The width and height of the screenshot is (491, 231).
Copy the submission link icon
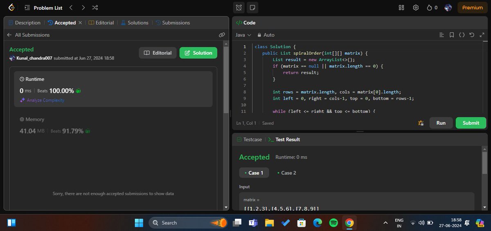(x=222, y=35)
